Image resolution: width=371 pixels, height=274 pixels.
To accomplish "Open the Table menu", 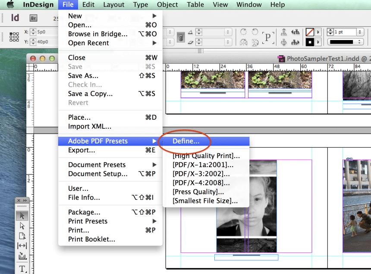I will click(x=195, y=4).
